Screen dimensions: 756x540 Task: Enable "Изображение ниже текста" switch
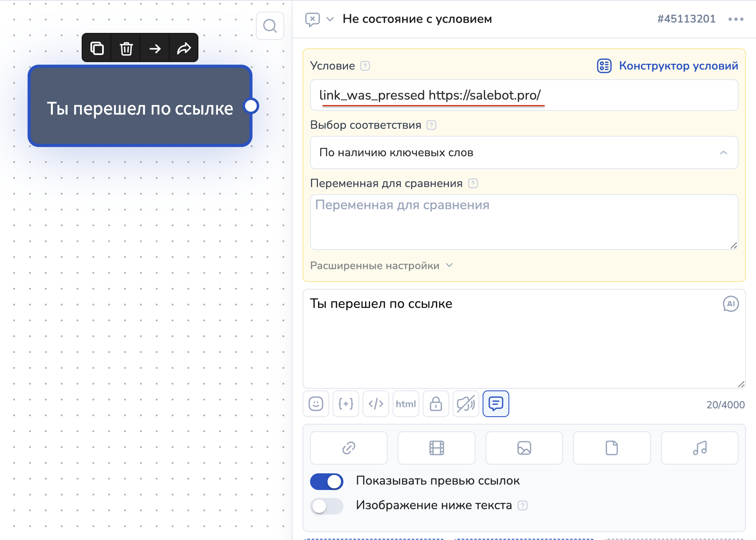[327, 506]
